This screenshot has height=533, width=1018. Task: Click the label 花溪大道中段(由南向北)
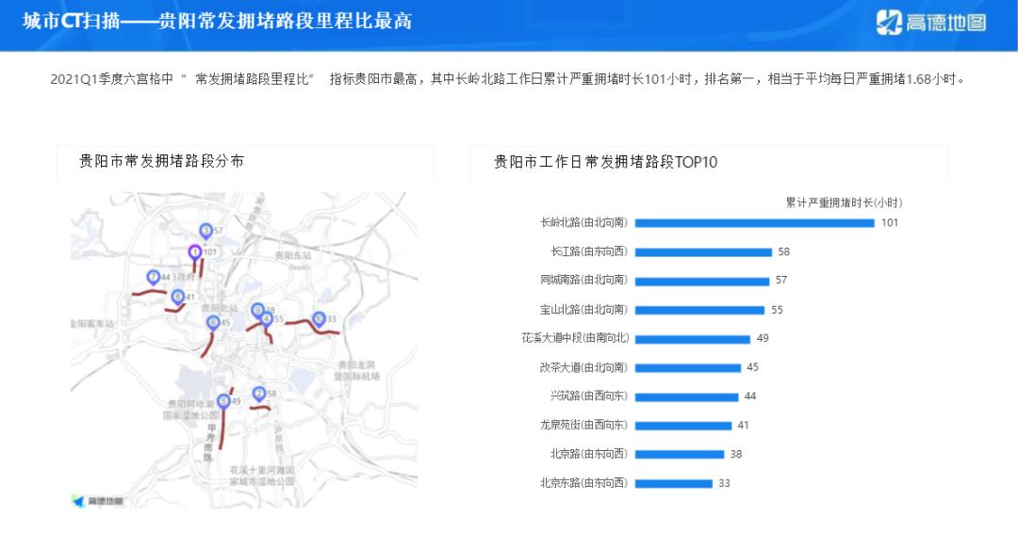click(x=575, y=338)
